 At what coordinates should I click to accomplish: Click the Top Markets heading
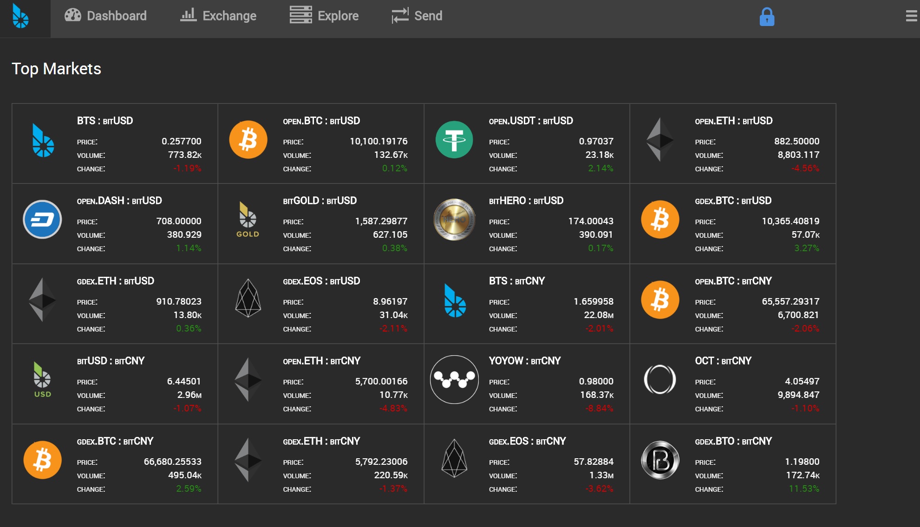point(56,69)
